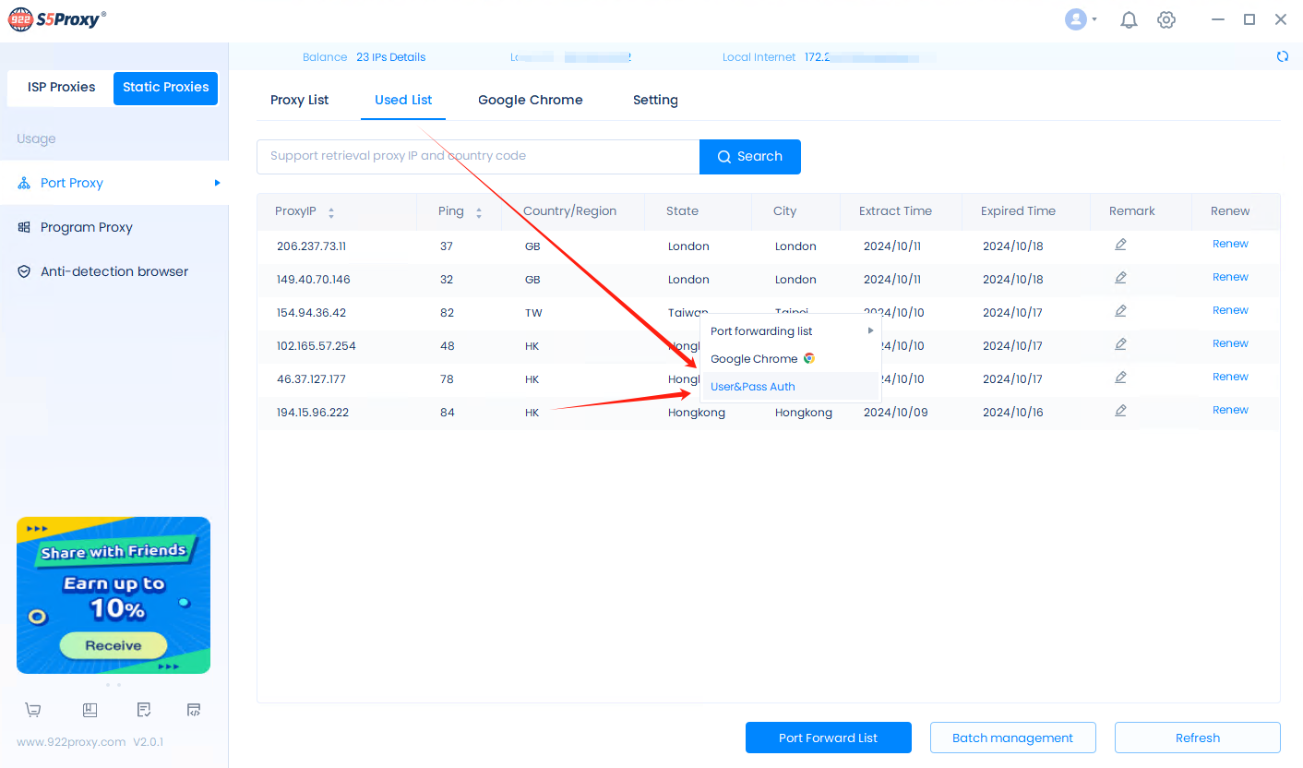Open the code window icon in sidebar footer
Viewport: 1303px width, 768px height.
click(x=194, y=710)
